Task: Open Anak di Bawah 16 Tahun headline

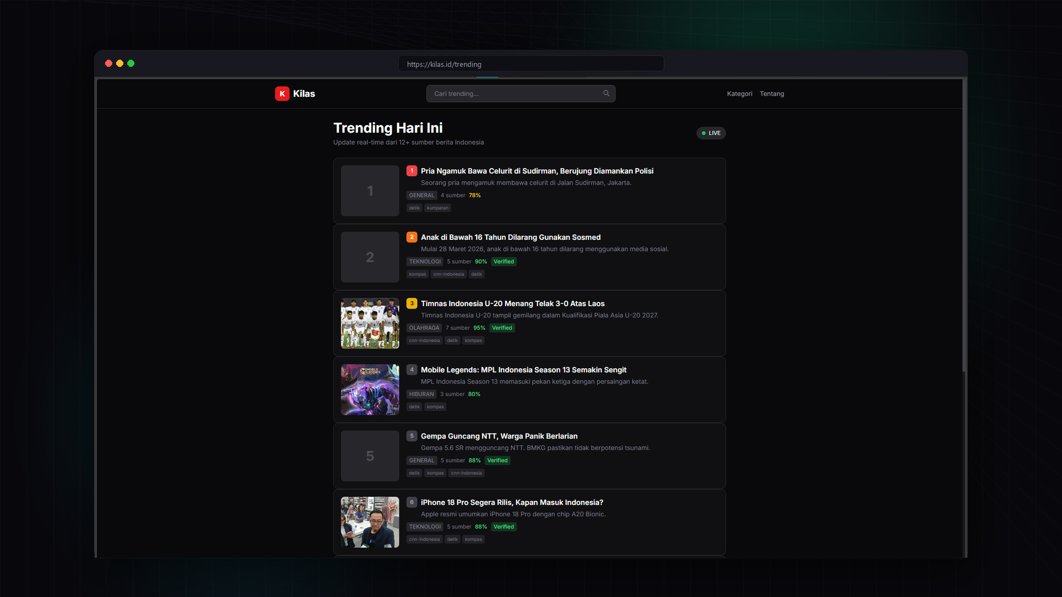Action: pyautogui.click(x=511, y=237)
